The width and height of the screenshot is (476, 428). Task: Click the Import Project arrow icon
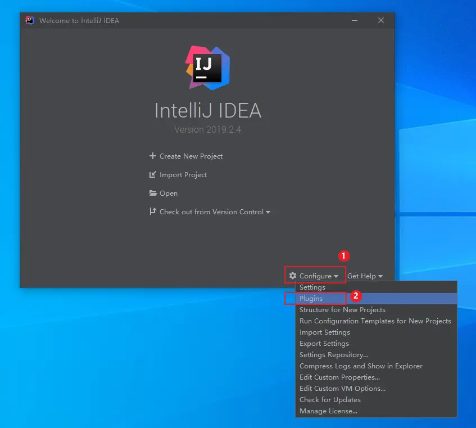153,174
